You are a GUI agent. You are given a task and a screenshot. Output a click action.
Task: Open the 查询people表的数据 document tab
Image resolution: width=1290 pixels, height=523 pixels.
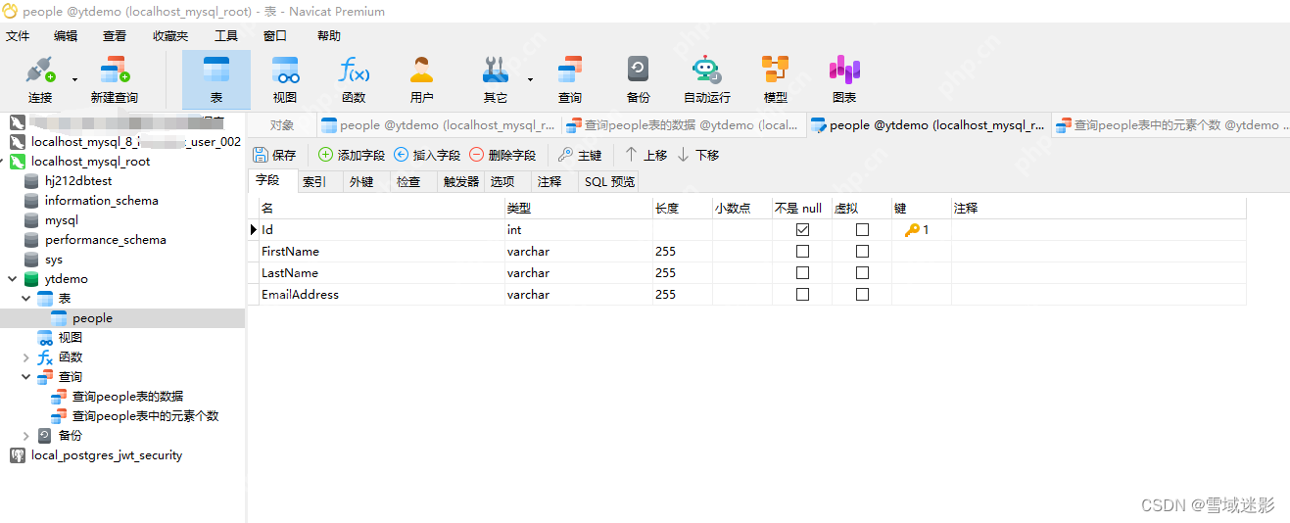(685, 125)
